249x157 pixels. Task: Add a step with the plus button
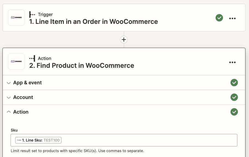pyautogui.click(x=124, y=40)
